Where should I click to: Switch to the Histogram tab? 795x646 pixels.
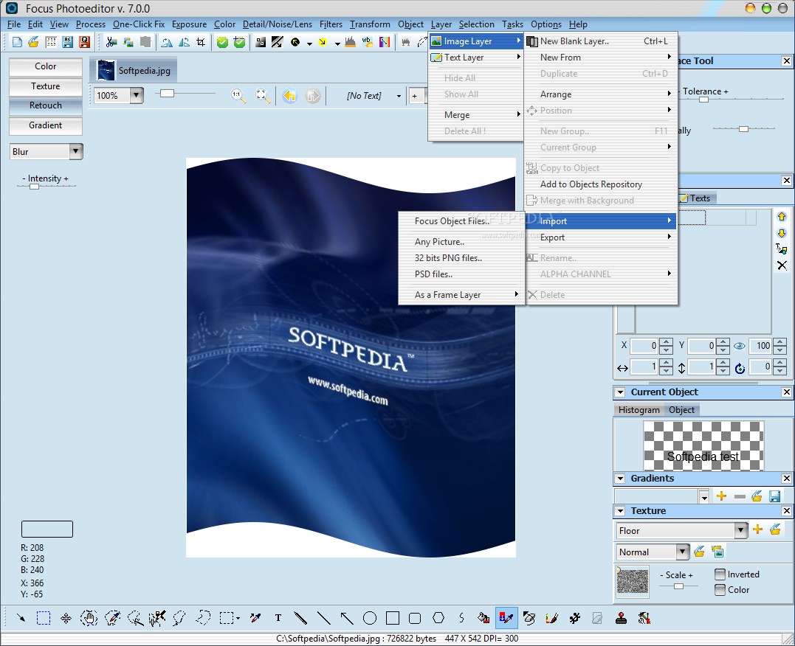tap(639, 410)
